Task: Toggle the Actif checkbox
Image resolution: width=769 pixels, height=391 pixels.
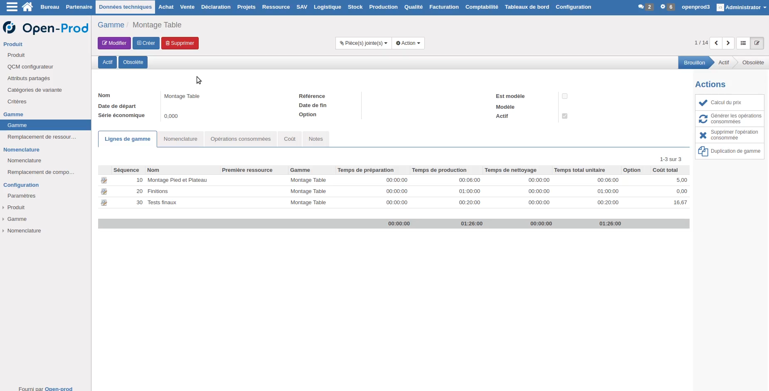Action: 564,116
